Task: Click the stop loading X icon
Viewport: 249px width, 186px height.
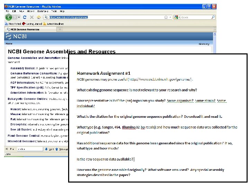Action: (x=32, y=17)
